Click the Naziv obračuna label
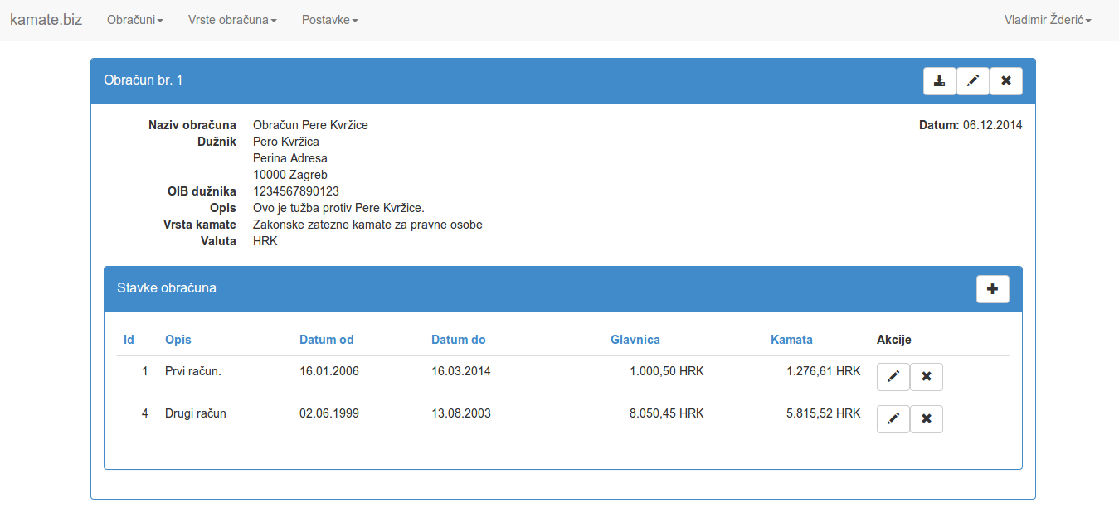 pyautogui.click(x=192, y=125)
